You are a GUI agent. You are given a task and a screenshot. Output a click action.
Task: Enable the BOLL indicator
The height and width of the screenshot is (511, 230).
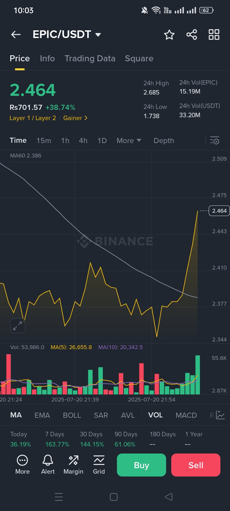tap(72, 415)
